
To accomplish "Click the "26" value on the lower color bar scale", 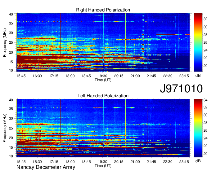I will point(205,130).
